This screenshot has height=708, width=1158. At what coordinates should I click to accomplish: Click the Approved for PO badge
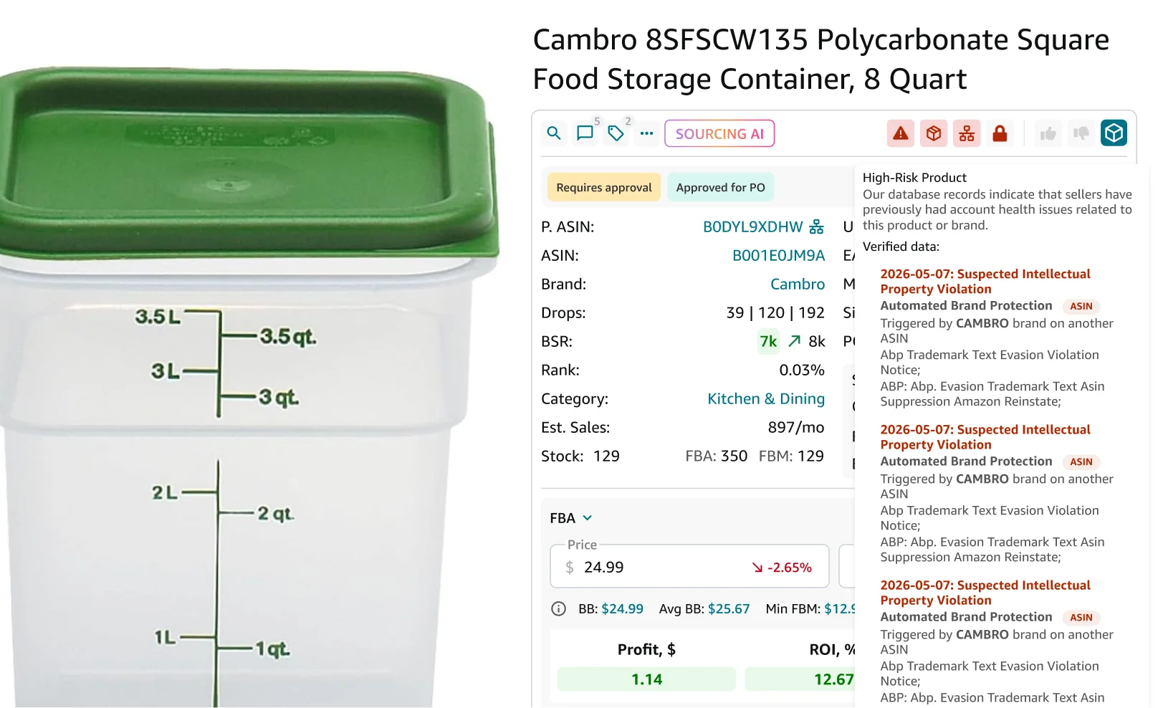click(721, 187)
